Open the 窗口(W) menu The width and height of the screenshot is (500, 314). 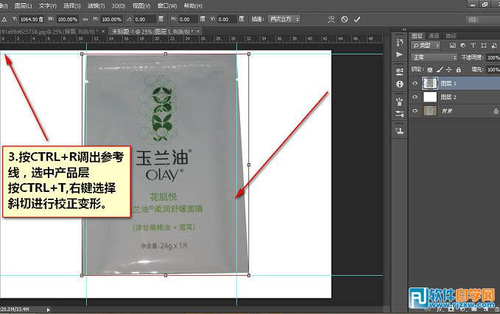pyautogui.click(x=167, y=6)
